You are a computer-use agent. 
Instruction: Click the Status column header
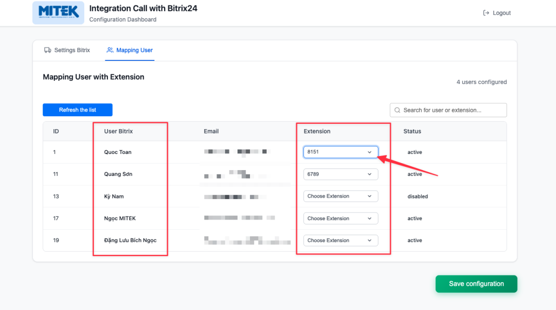point(412,131)
